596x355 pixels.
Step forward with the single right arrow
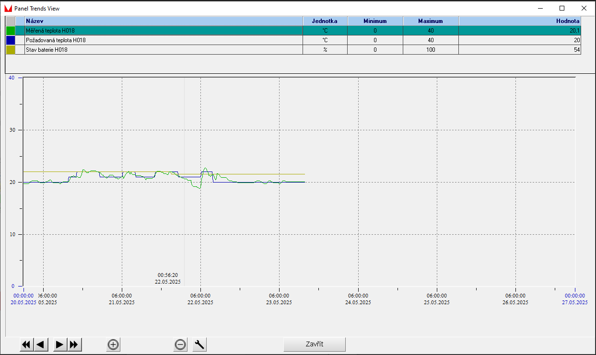[x=60, y=344]
